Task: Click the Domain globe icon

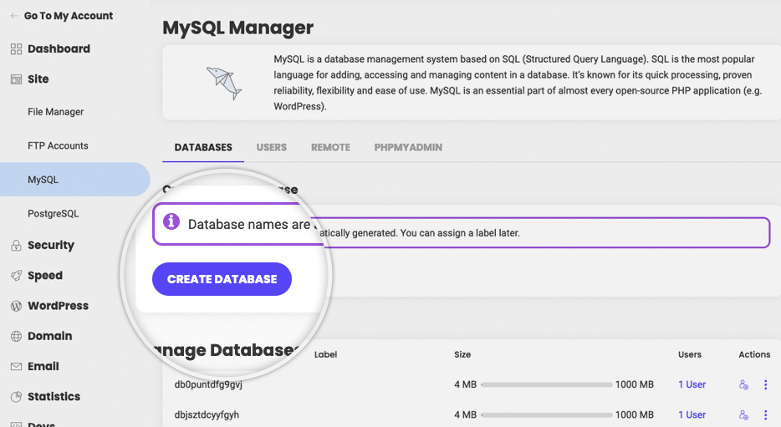Action: 16,337
